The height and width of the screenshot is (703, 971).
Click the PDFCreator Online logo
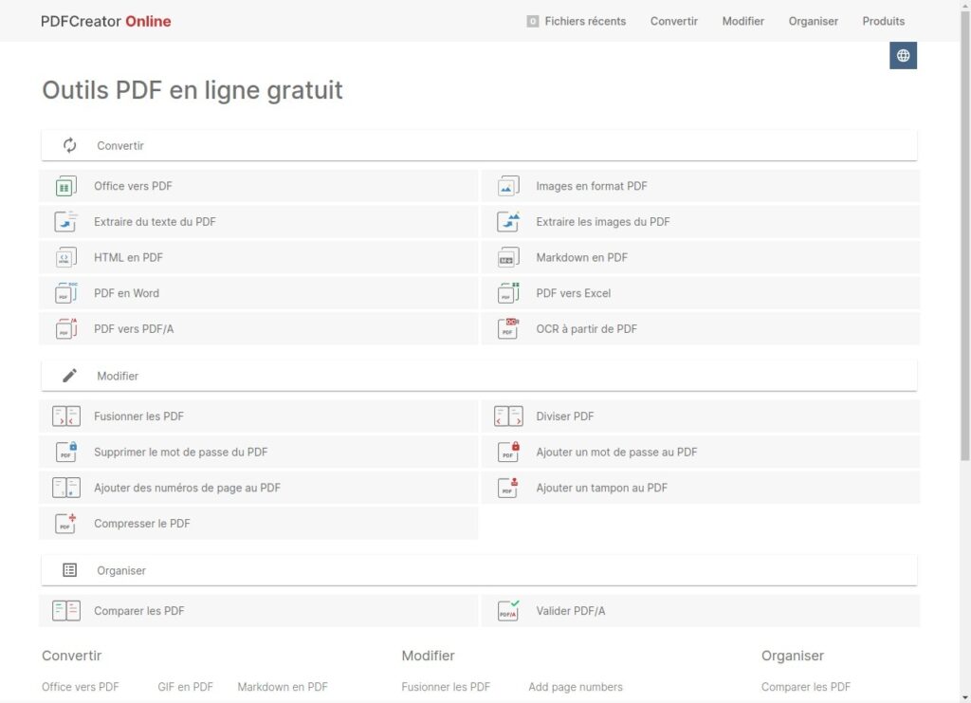coord(106,21)
